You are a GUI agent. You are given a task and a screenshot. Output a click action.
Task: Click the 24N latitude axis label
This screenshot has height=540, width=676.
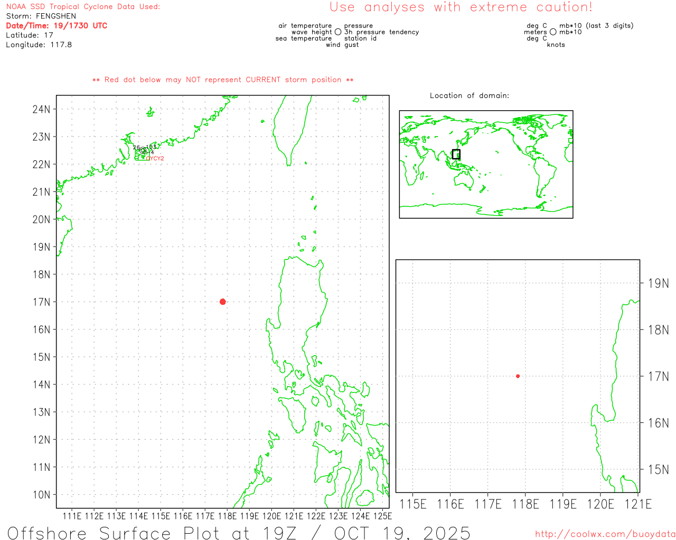coord(41,109)
